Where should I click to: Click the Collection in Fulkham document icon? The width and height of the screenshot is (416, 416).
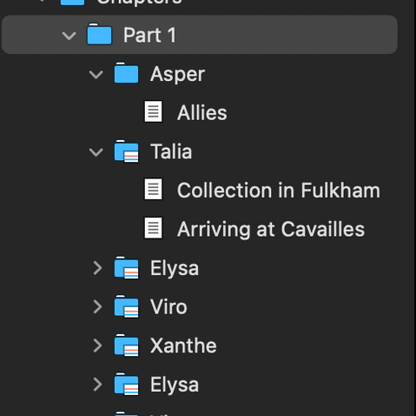(153, 189)
